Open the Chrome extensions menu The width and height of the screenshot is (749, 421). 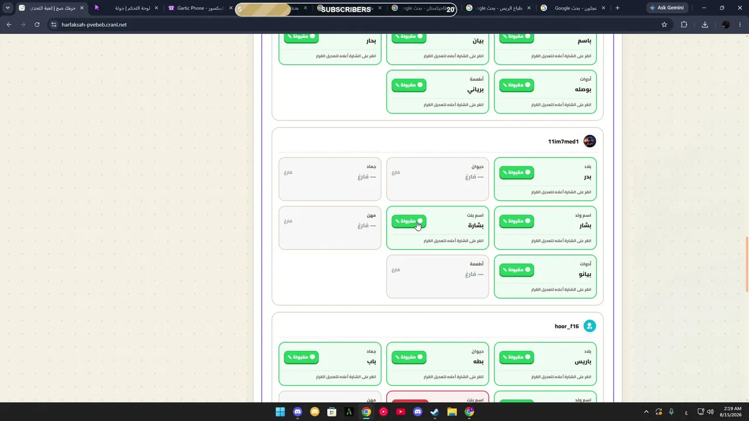pyautogui.click(x=684, y=25)
